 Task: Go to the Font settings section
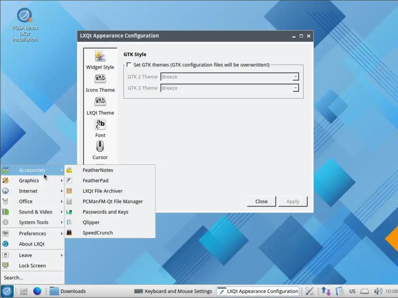coord(100,128)
